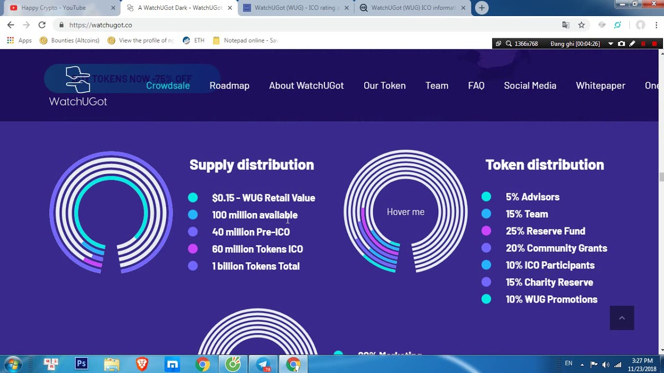Jump to the FAQ section
This screenshot has height=373, width=664.
coord(476,85)
